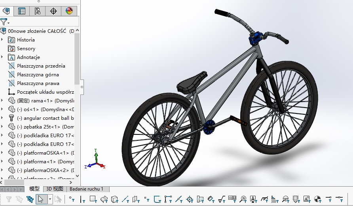Select Początek układu współrzędnych origin
Image resolution: width=353 pixels, height=206 pixels.
click(45, 92)
